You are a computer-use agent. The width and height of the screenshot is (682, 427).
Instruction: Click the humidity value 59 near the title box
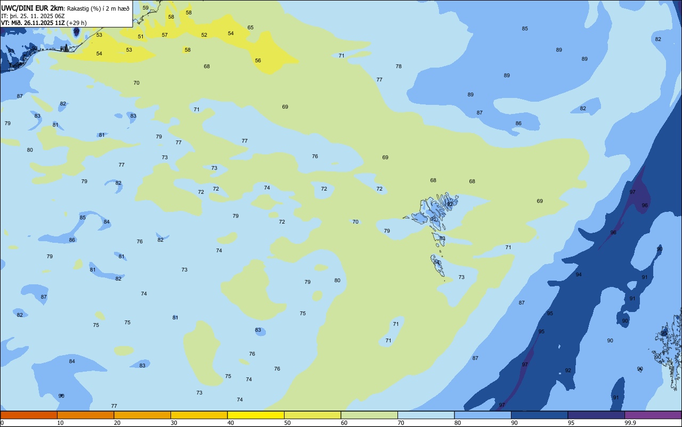pos(145,8)
